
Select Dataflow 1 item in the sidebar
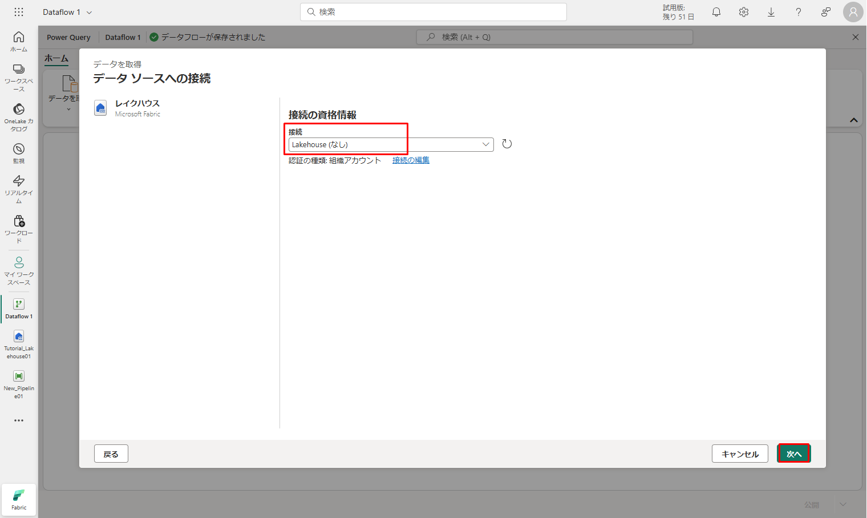click(x=19, y=309)
